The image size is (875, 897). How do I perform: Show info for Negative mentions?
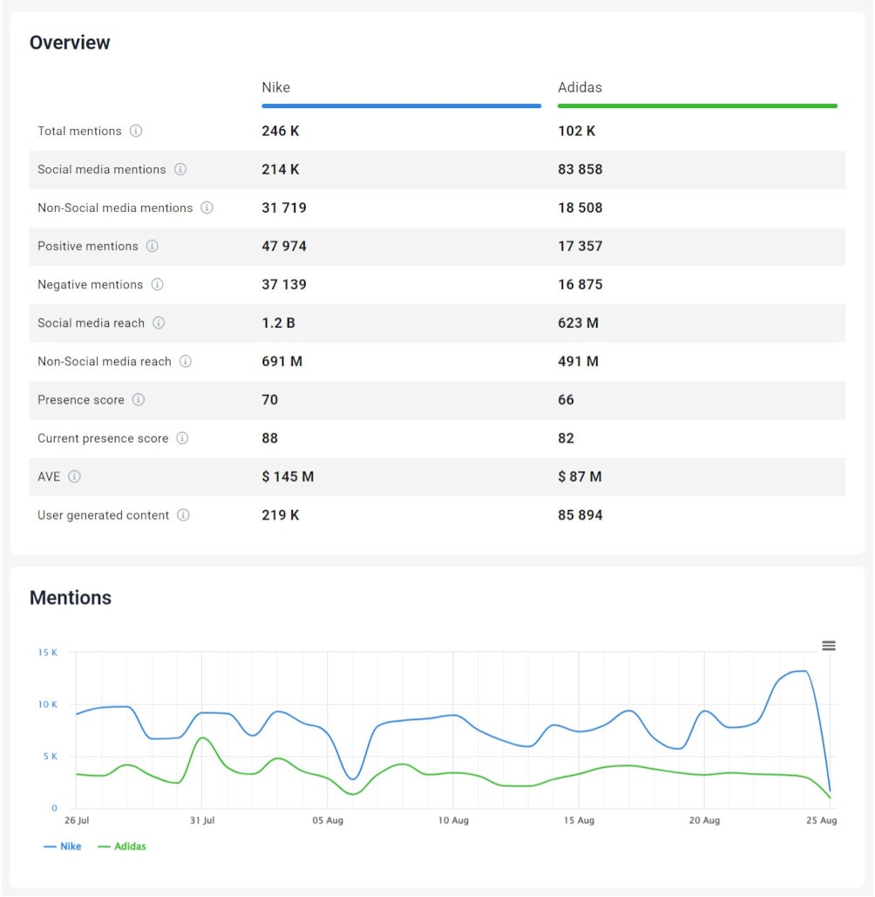point(158,284)
